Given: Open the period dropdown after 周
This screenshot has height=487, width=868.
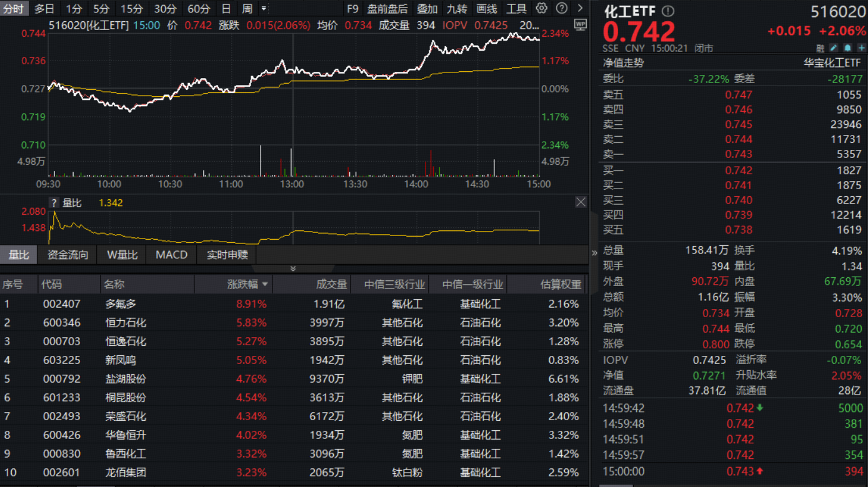Looking at the screenshot, I should (x=264, y=9).
